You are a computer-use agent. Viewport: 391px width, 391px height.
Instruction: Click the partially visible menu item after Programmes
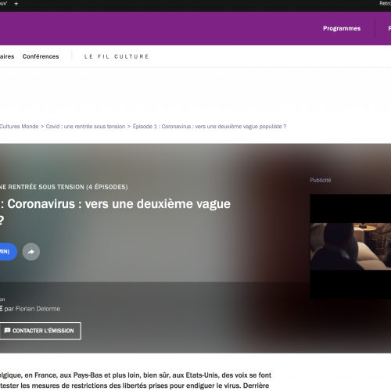coord(389,28)
